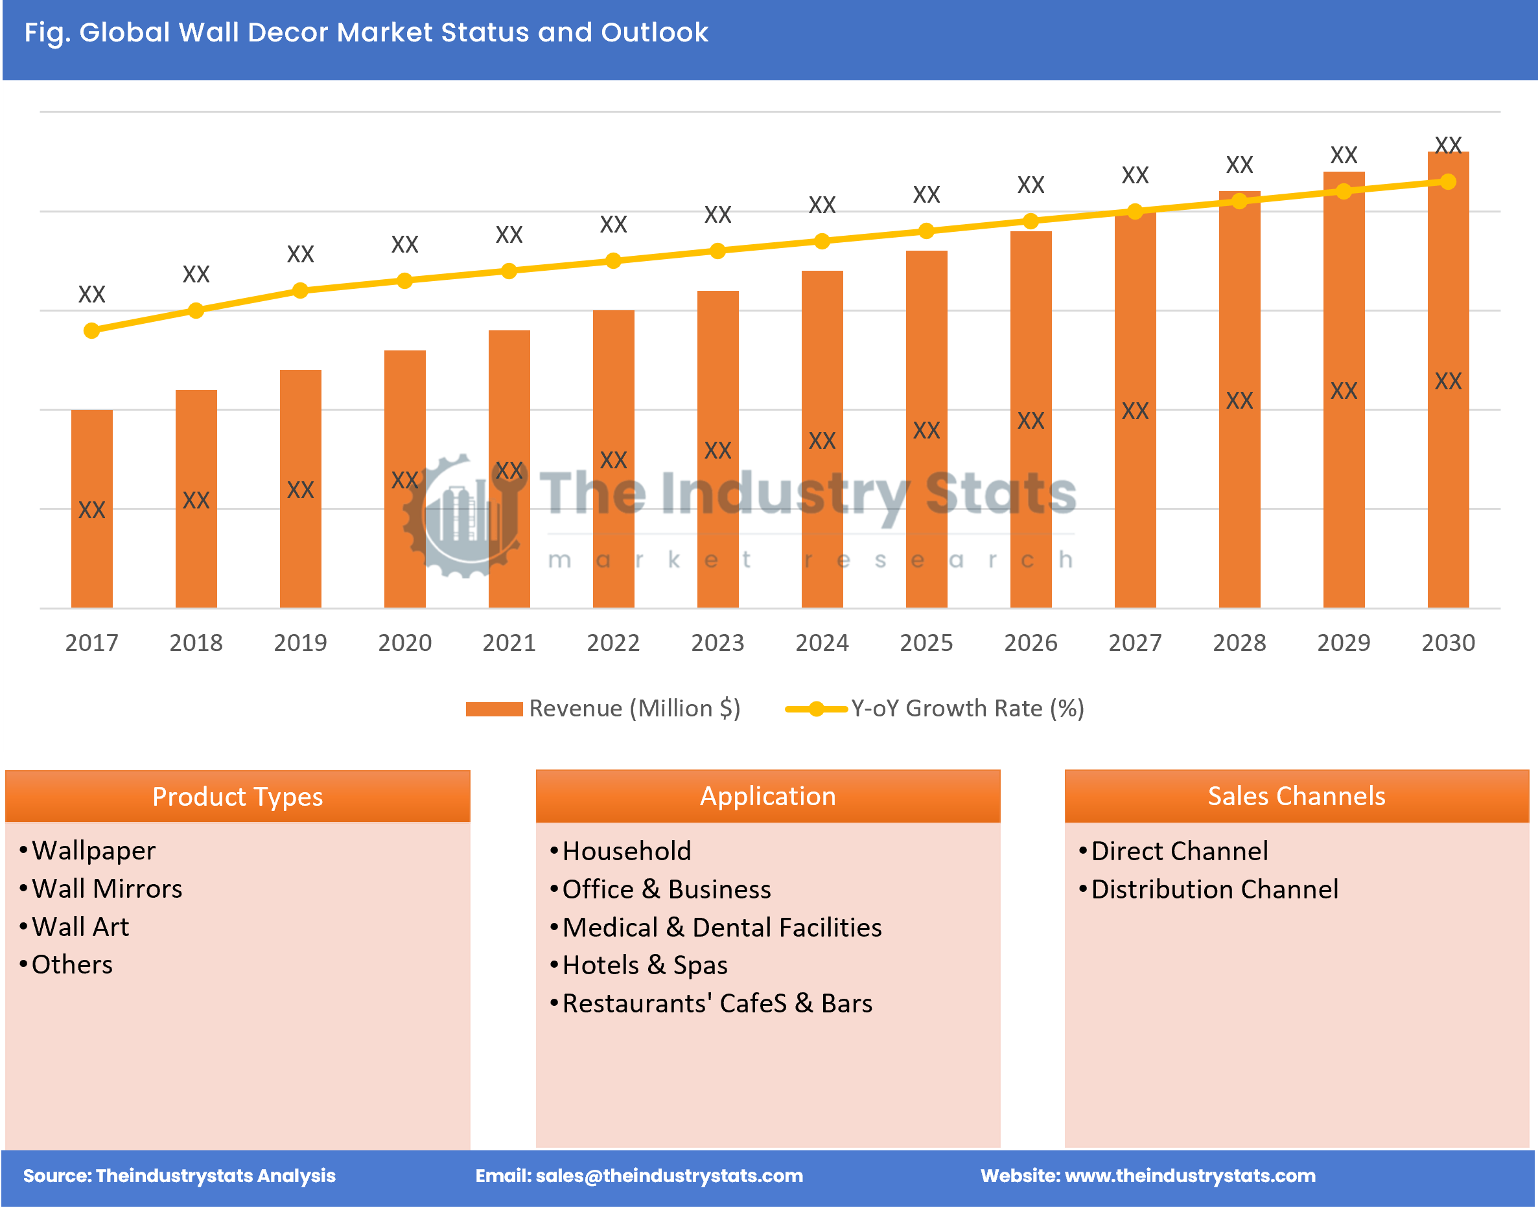Viewport: 1538px width, 1208px height.
Task: Click the 2017 growth rate line marker
Action: [x=91, y=330]
